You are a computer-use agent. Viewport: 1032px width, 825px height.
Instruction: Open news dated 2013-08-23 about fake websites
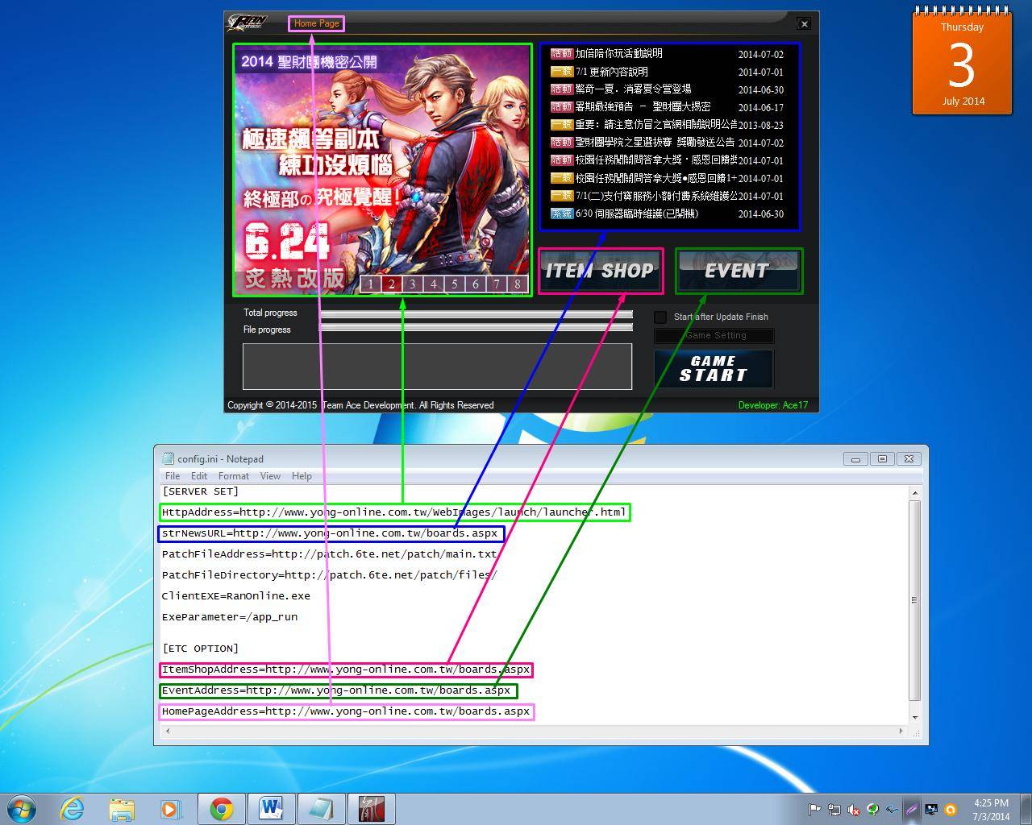click(x=655, y=125)
